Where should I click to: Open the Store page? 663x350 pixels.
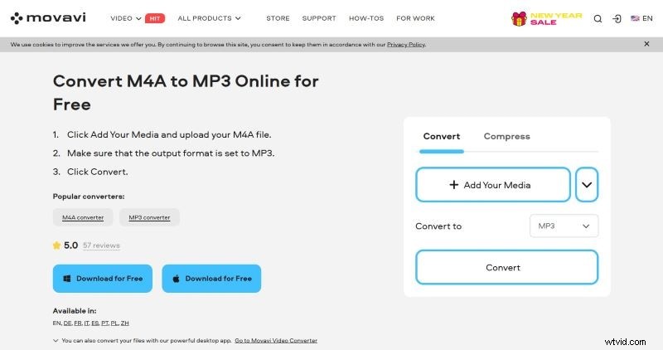click(x=278, y=18)
